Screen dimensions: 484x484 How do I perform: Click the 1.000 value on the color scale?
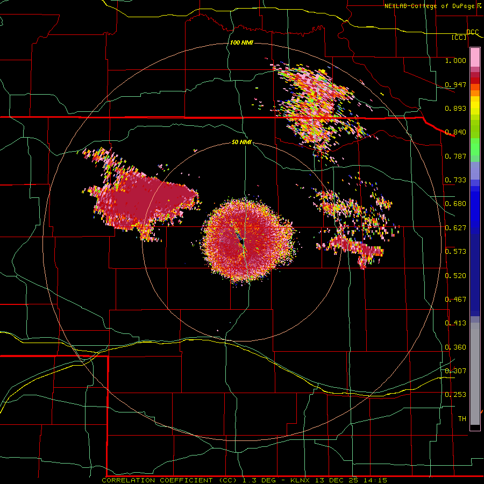coord(455,60)
